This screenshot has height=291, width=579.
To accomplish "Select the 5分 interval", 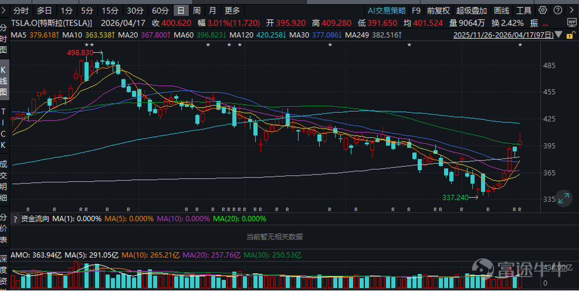I will 87,11.
